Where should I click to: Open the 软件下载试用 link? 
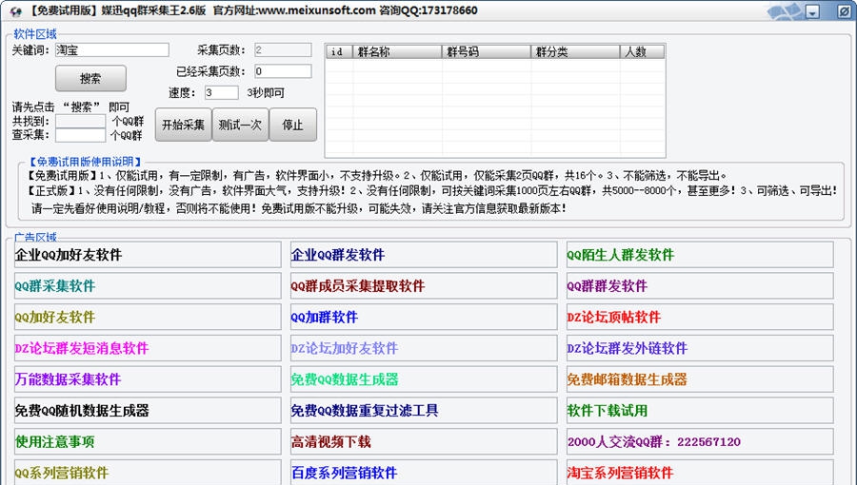(700, 410)
